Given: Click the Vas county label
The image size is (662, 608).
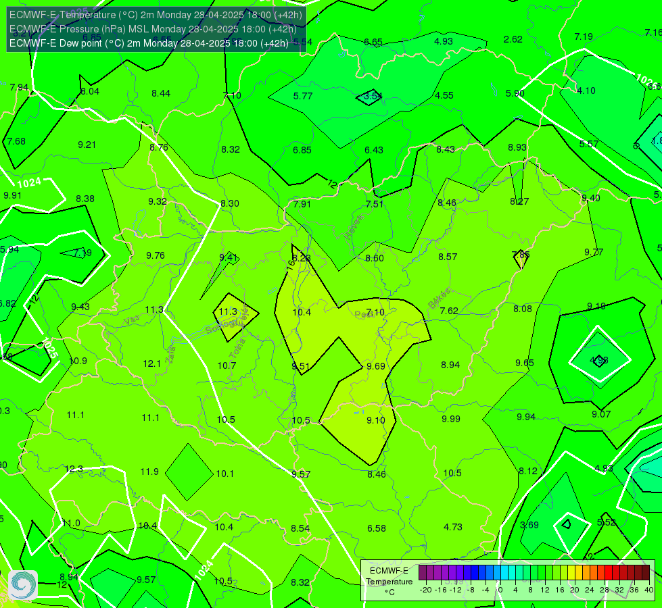Looking at the screenshot, I should point(132,321).
